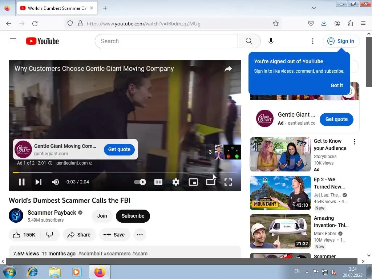
Task: Close the World's Dumbest Scammer tab
Action: click(x=92, y=8)
